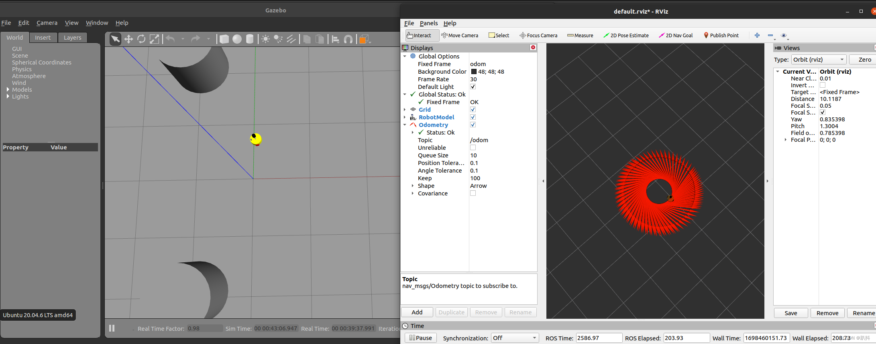Open the RViz toolbar eye options icon
This screenshot has width=876, height=344.
pyautogui.click(x=784, y=36)
